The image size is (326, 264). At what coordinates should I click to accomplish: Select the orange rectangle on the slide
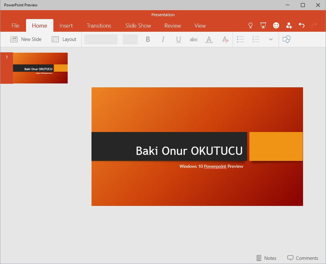(x=276, y=146)
